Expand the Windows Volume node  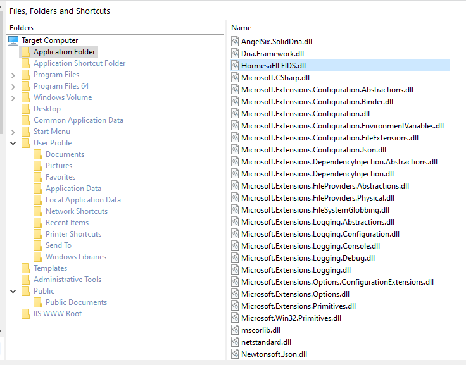tap(13, 98)
